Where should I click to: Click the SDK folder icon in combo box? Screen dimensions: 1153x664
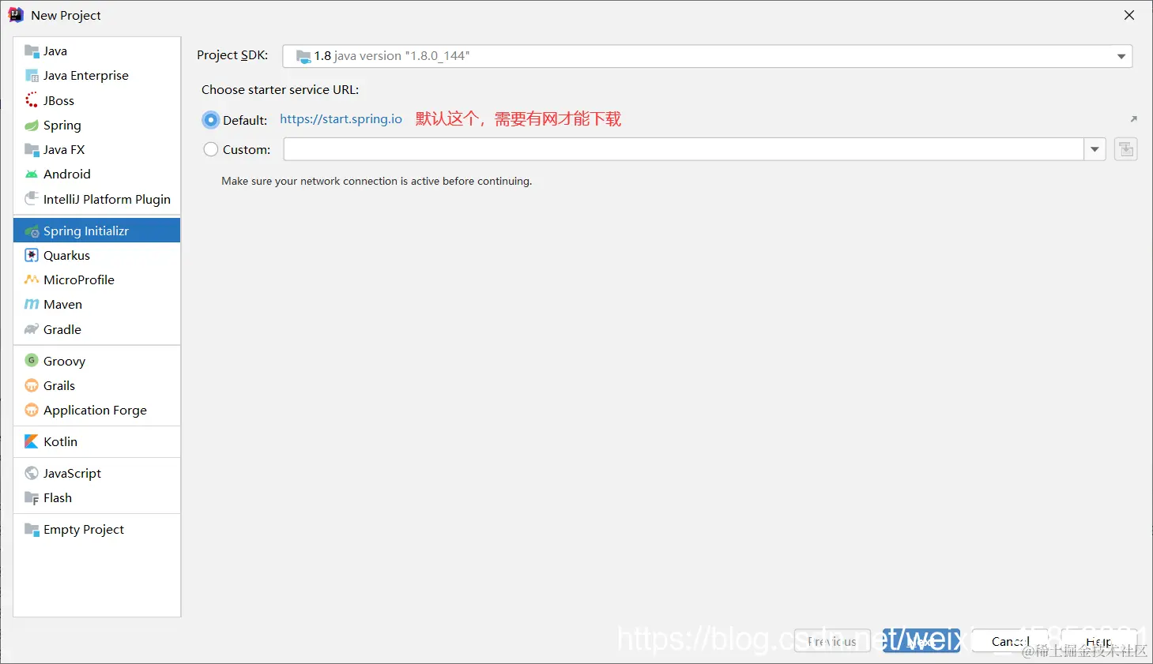(x=303, y=56)
